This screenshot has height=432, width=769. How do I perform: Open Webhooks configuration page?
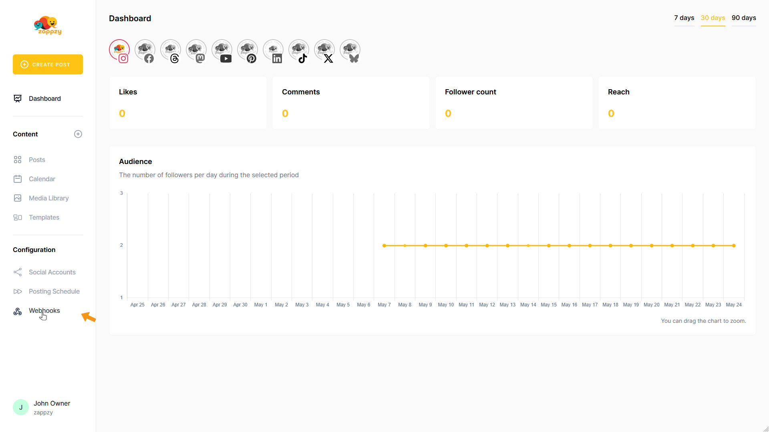coord(44,311)
